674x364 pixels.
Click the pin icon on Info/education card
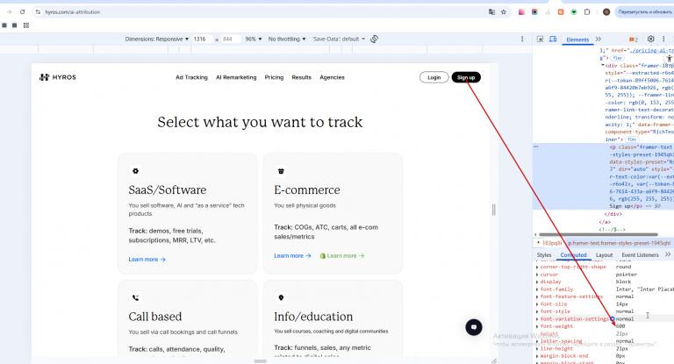[x=281, y=298]
